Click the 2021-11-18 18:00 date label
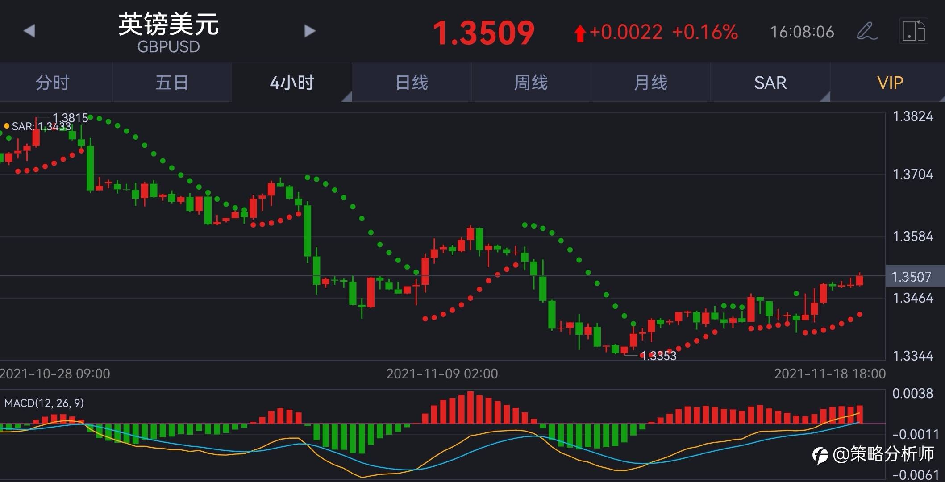945x482 pixels. point(830,374)
